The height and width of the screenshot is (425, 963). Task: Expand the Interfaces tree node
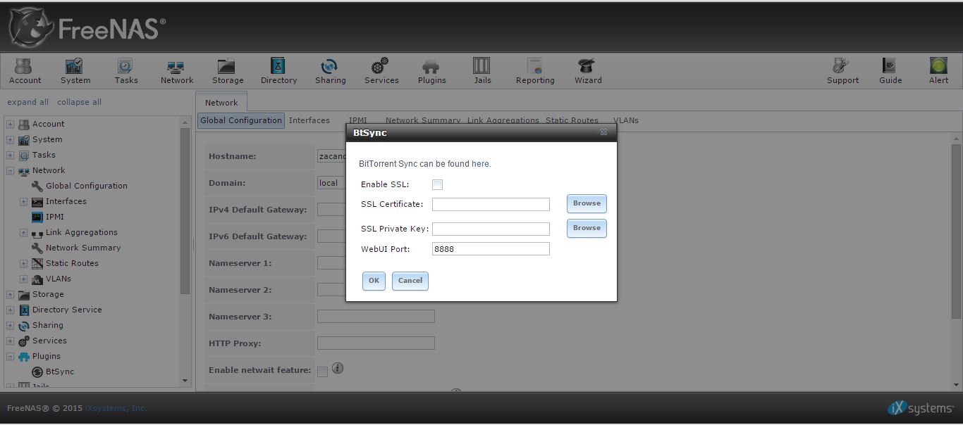tap(23, 201)
